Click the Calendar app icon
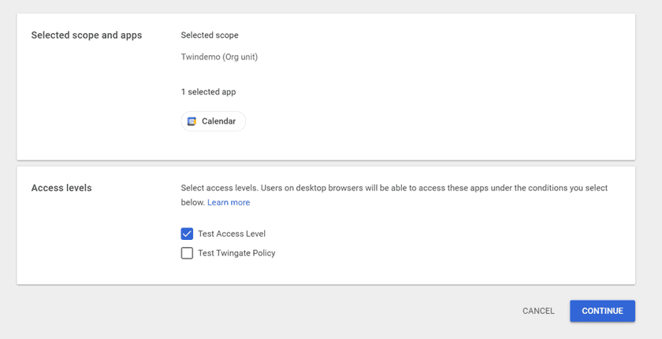This screenshot has height=339, width=662. click(x=192, y=121)
